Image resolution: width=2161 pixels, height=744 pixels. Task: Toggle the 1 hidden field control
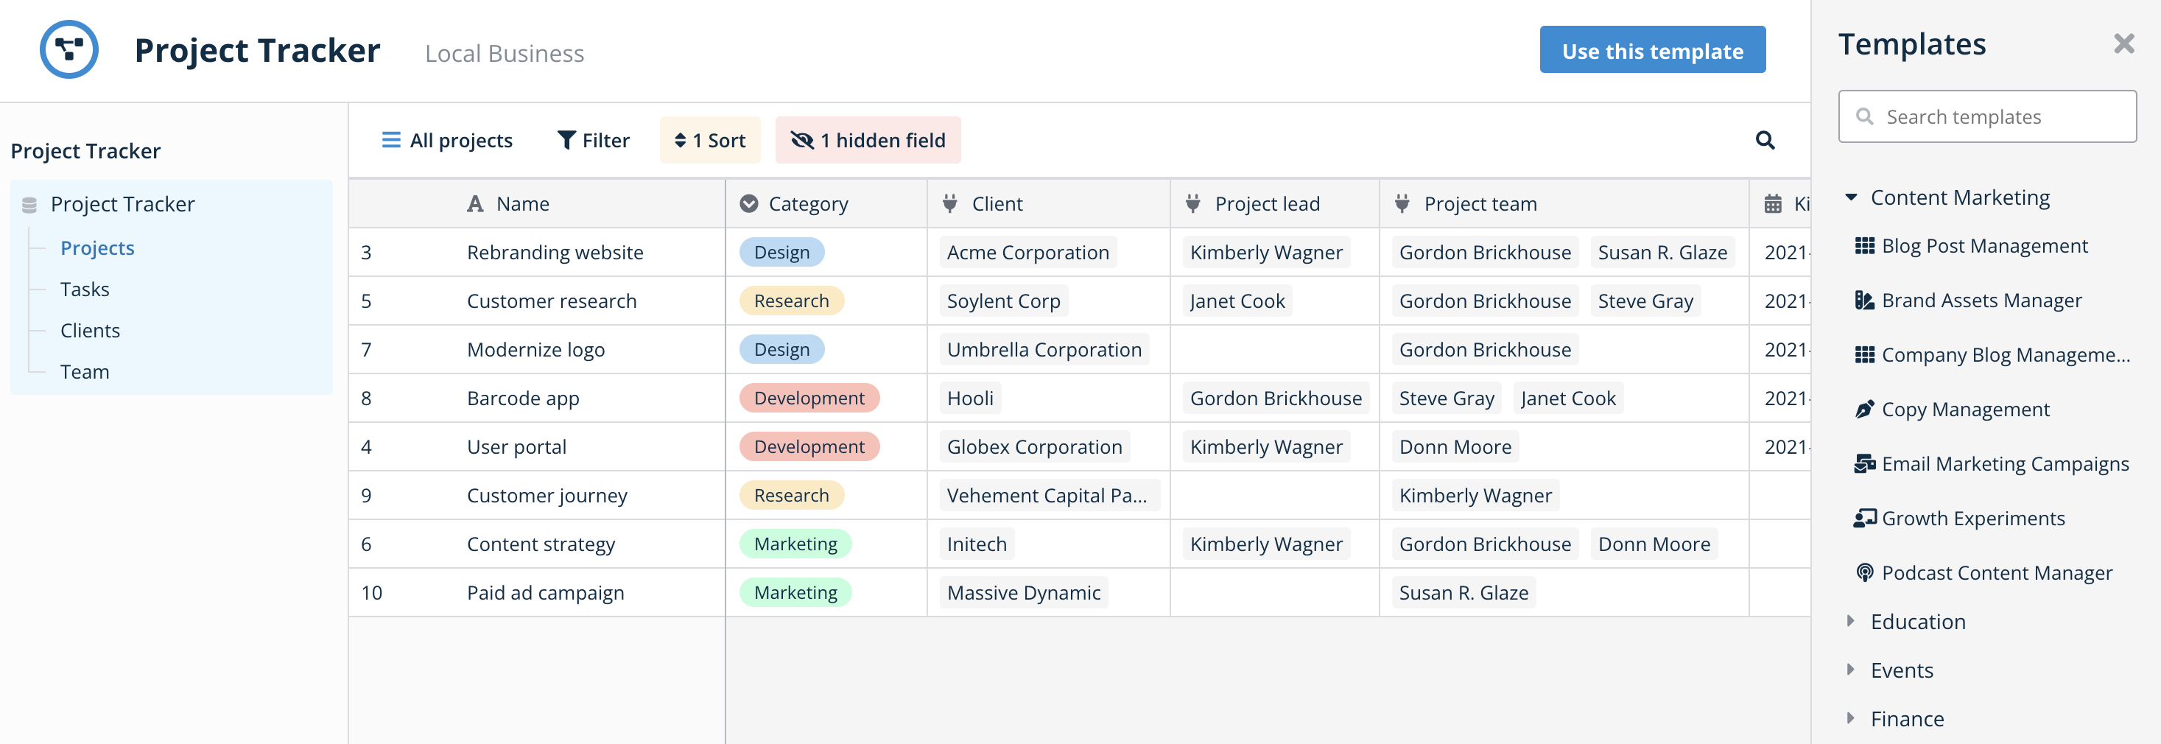point(868,140)
